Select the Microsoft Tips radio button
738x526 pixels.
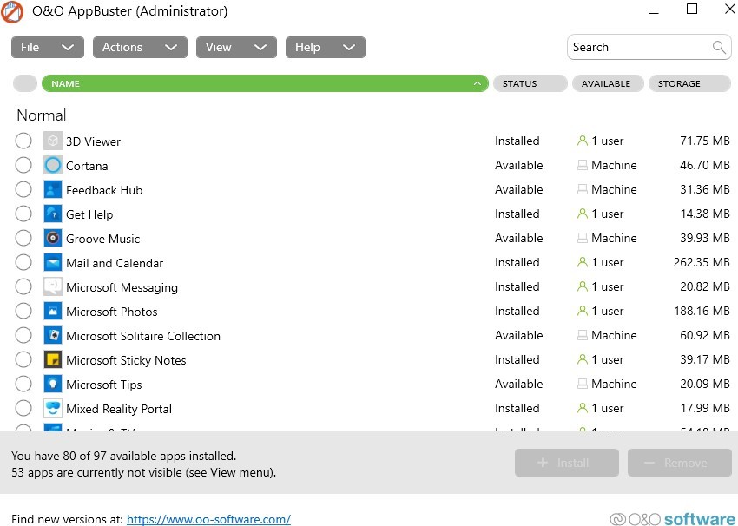23,384
